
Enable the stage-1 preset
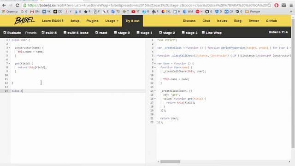(138, 32)
